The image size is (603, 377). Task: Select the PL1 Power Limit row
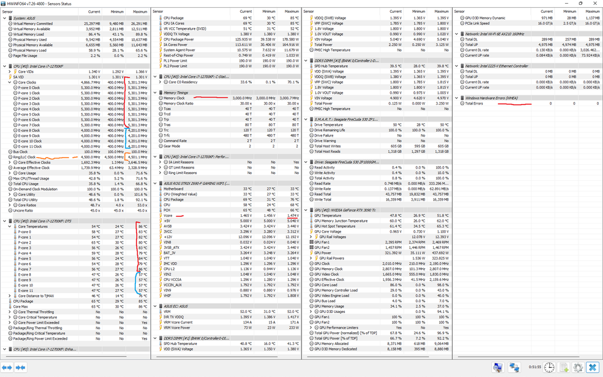227,60
